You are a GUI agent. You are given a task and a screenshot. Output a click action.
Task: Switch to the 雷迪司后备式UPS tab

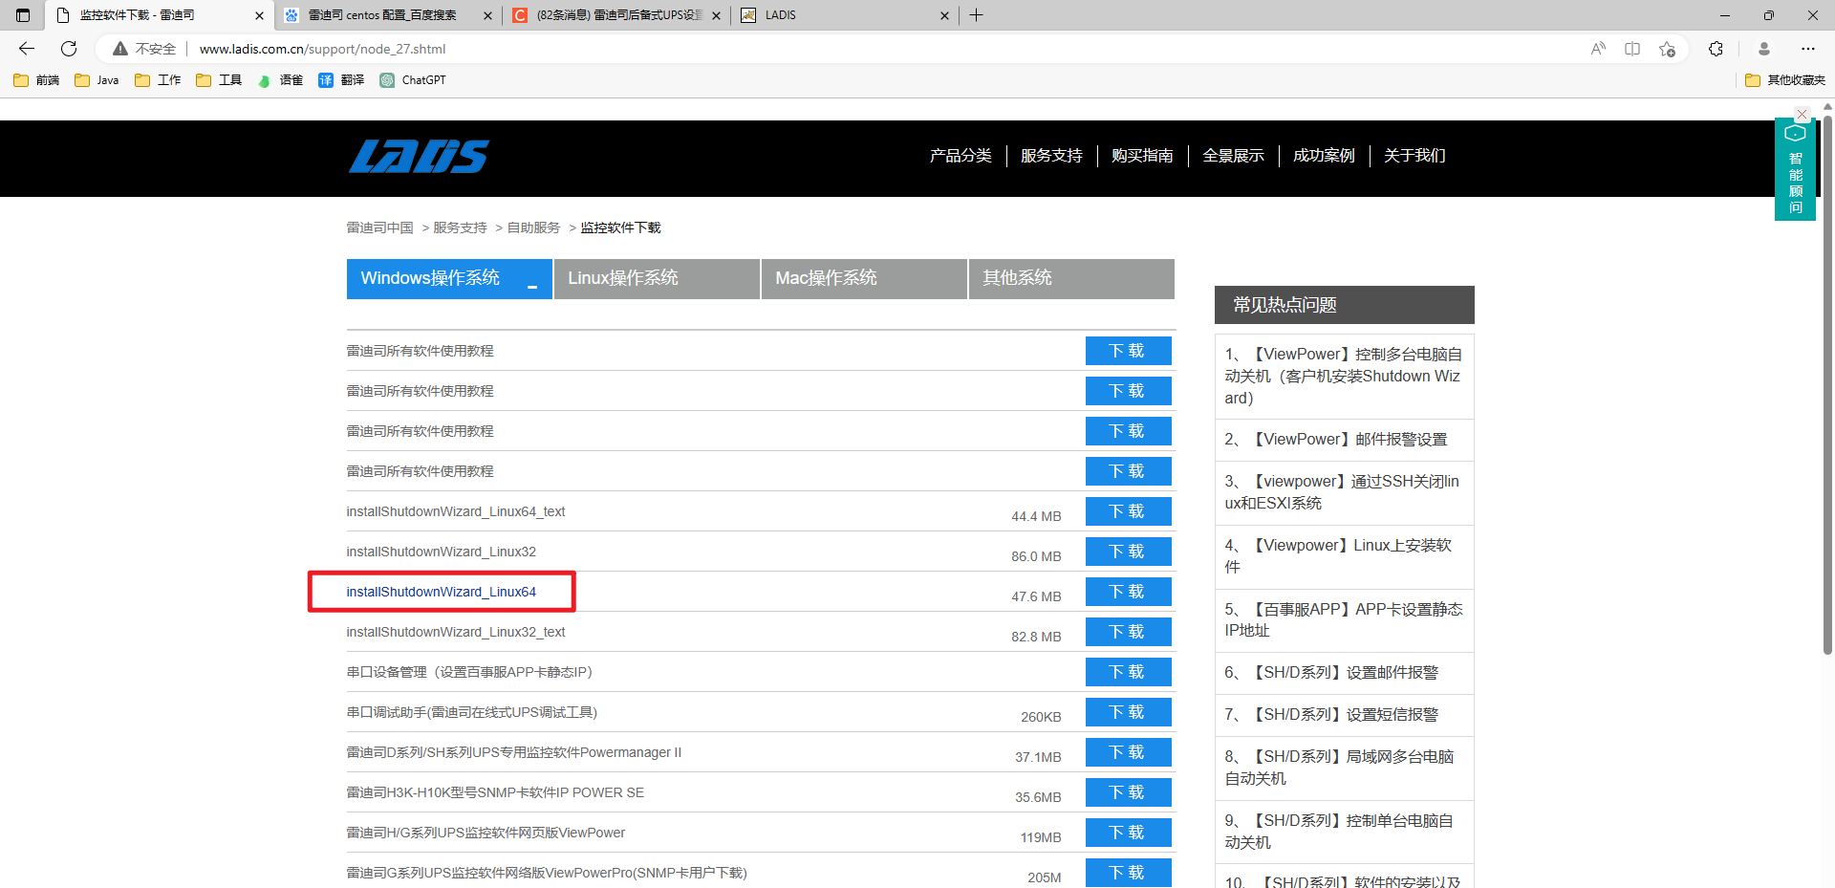coord(618,15)
